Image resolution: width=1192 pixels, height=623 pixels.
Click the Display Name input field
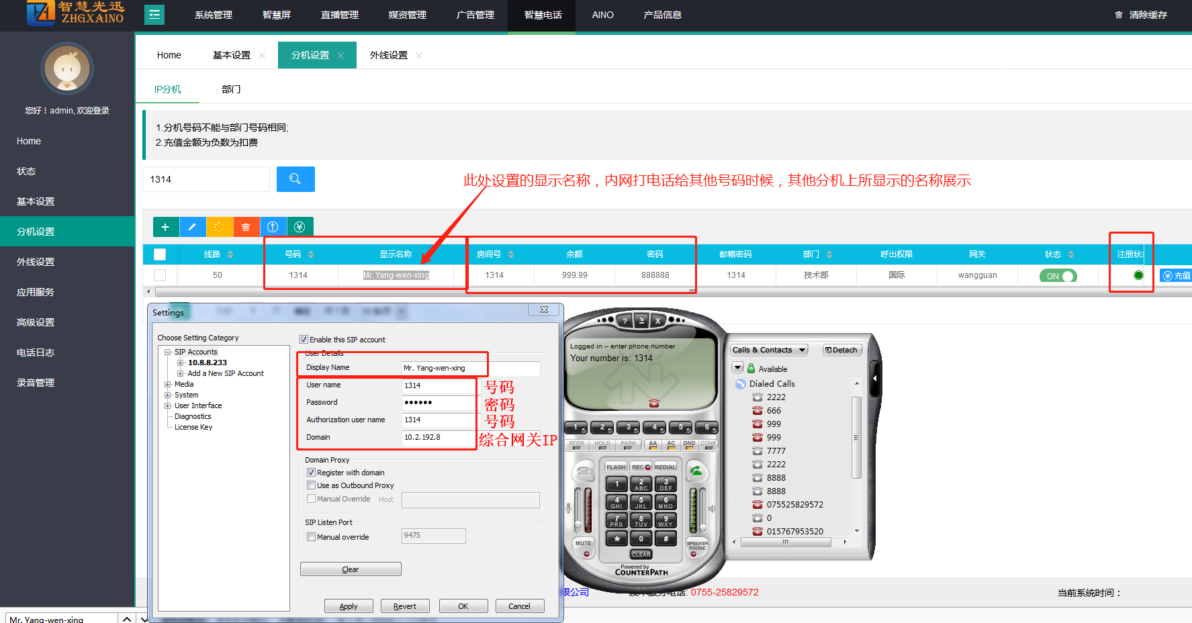tap(470, 368)
